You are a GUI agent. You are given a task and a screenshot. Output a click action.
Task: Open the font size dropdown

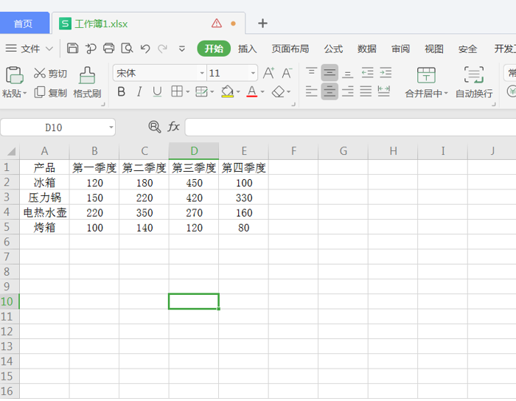(x=253, y=73)
